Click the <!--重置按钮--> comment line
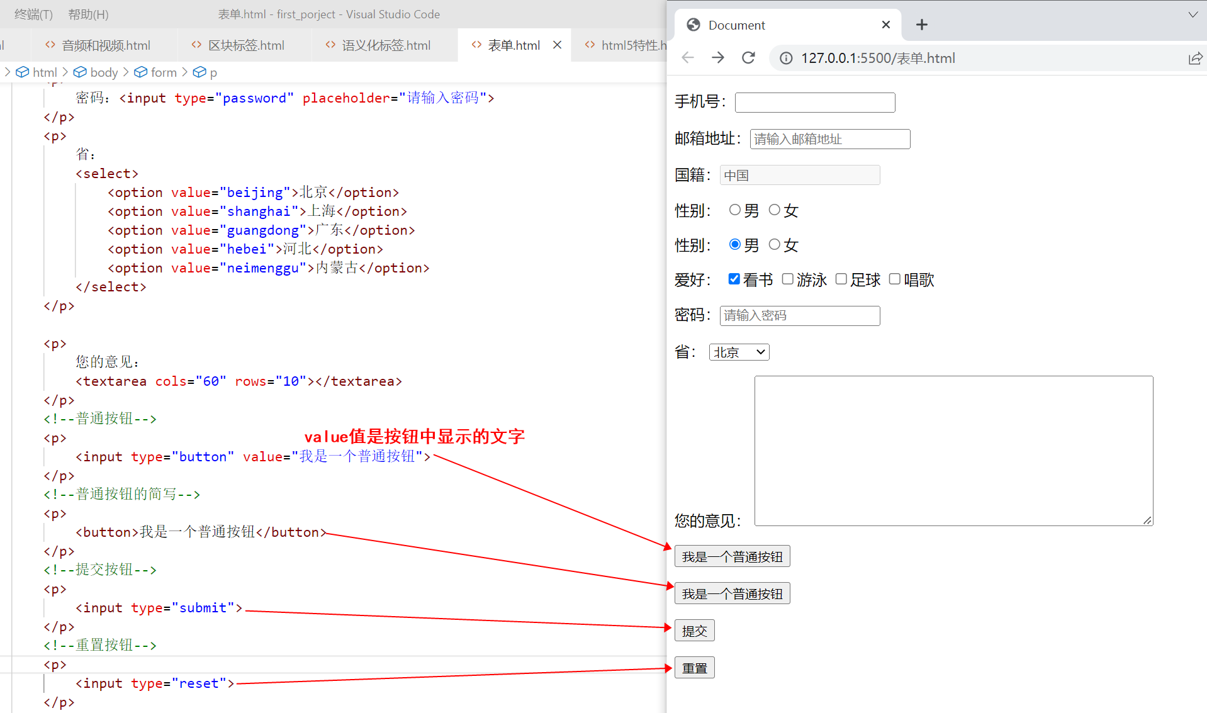The image size is (1207, 713). [100, 646]
